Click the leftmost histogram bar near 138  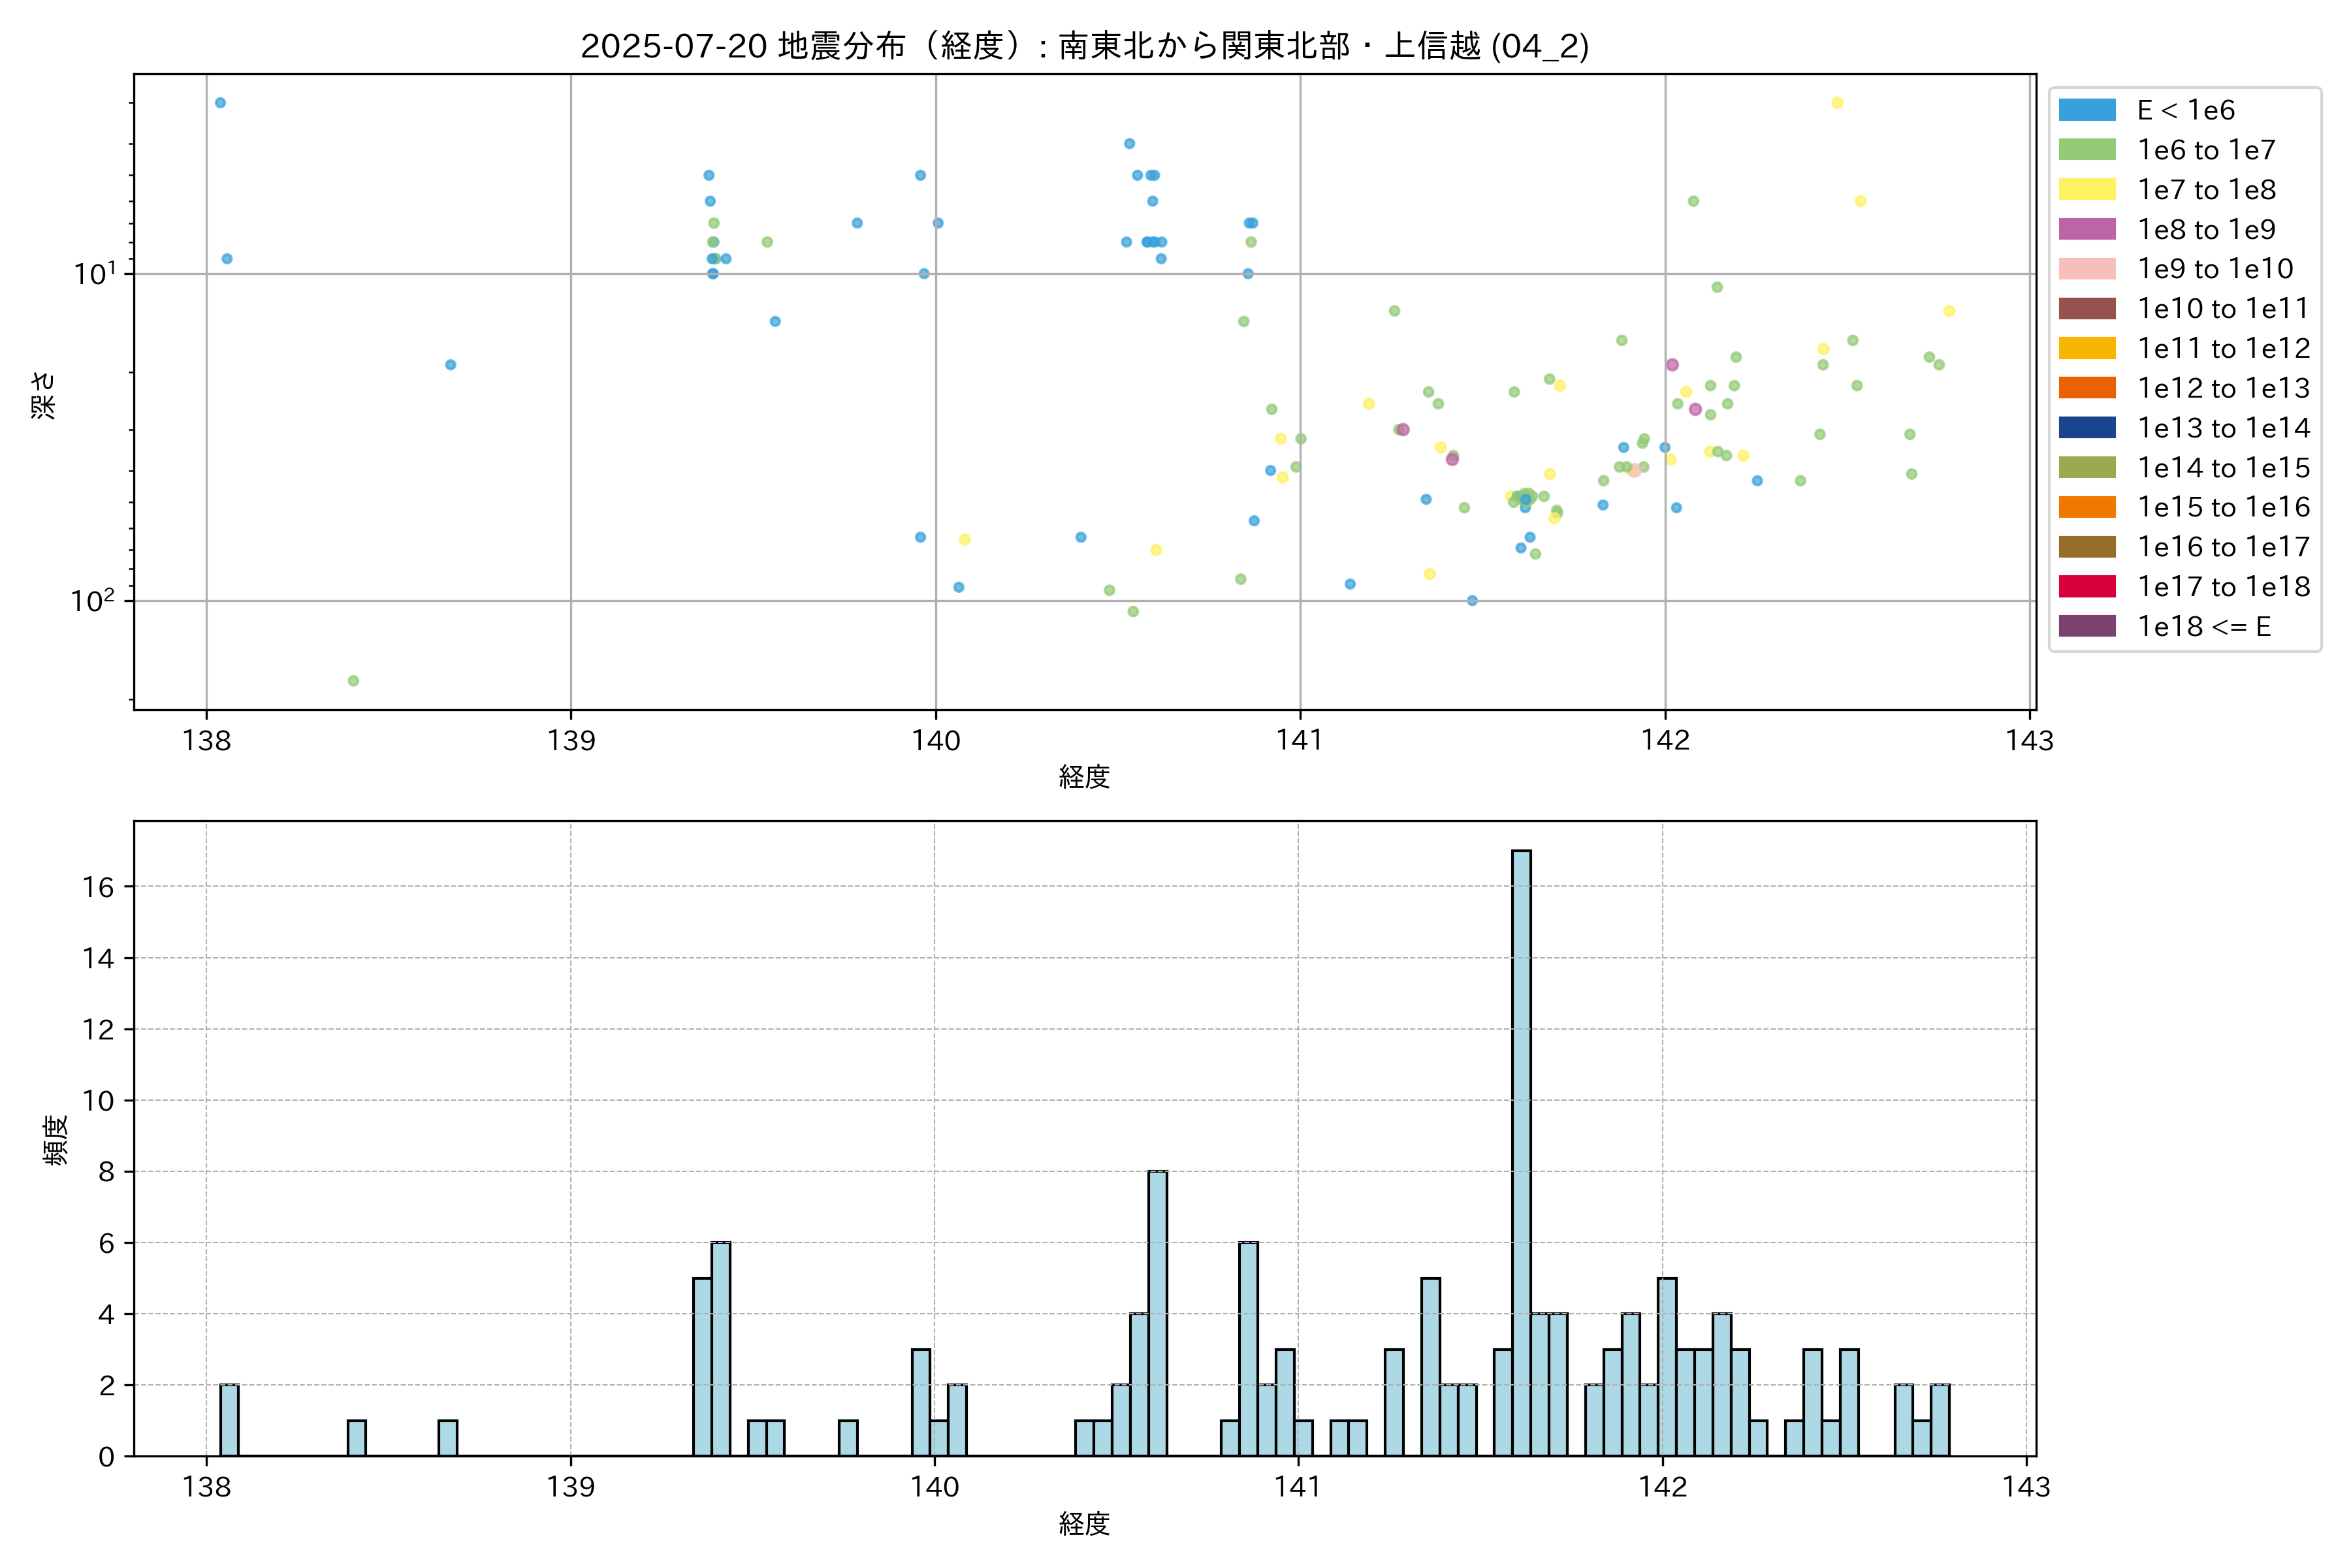tap(229, 1419)
